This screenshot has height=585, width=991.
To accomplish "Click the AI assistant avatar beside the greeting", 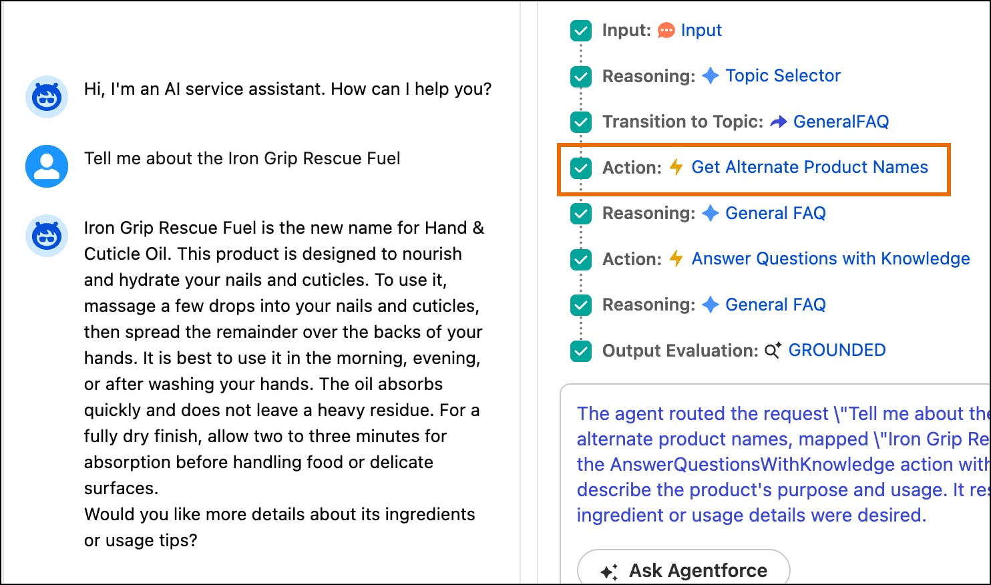I will point(47,97).
